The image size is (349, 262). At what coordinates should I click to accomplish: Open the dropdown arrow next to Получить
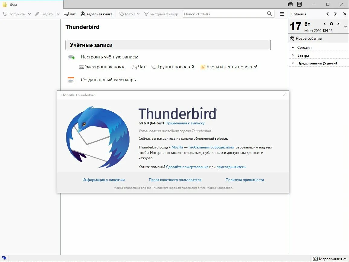pos(29,14)
